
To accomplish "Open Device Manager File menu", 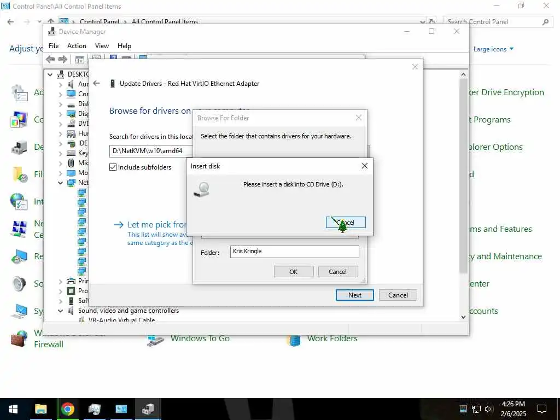I will click(54, 46).
